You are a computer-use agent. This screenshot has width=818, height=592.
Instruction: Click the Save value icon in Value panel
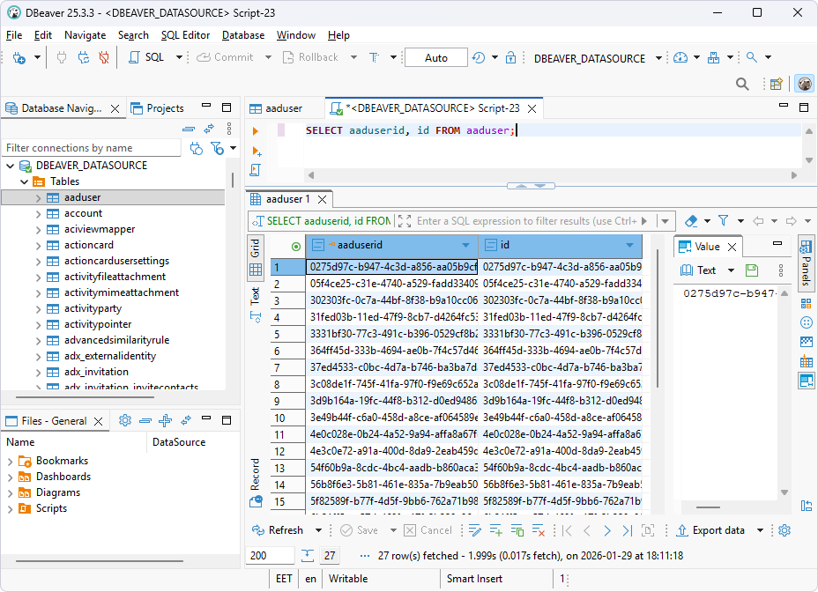click(x=751, y=270)
